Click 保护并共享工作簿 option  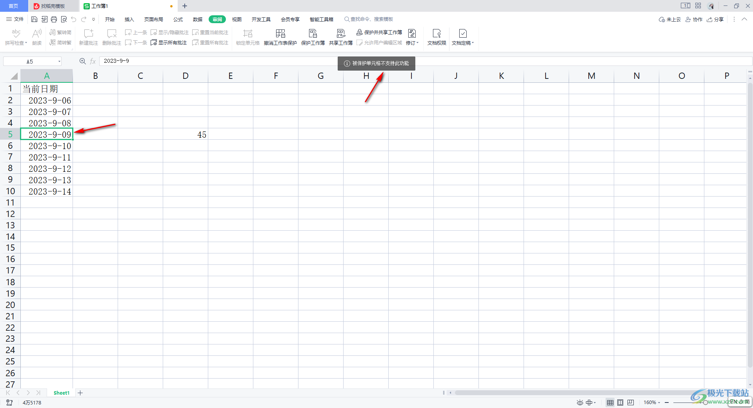pos(379,32)
